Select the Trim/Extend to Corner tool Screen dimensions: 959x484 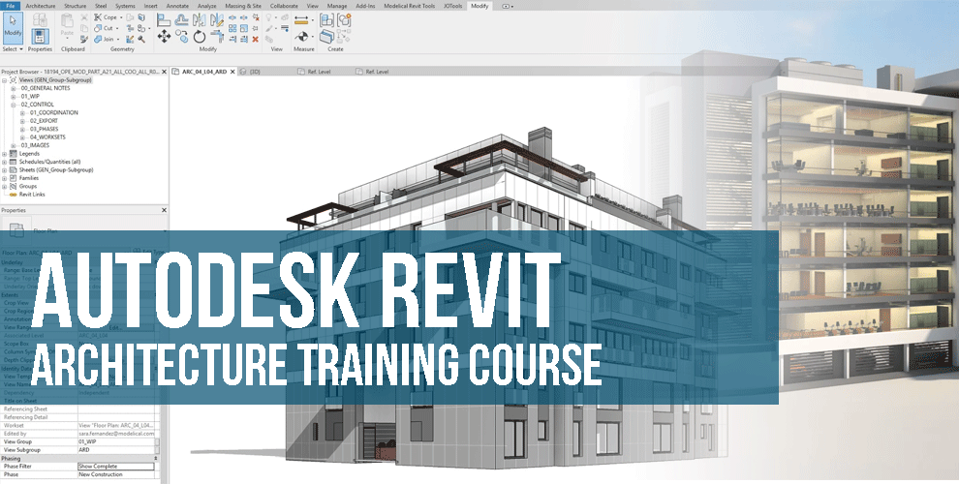(x=217, y=36)
